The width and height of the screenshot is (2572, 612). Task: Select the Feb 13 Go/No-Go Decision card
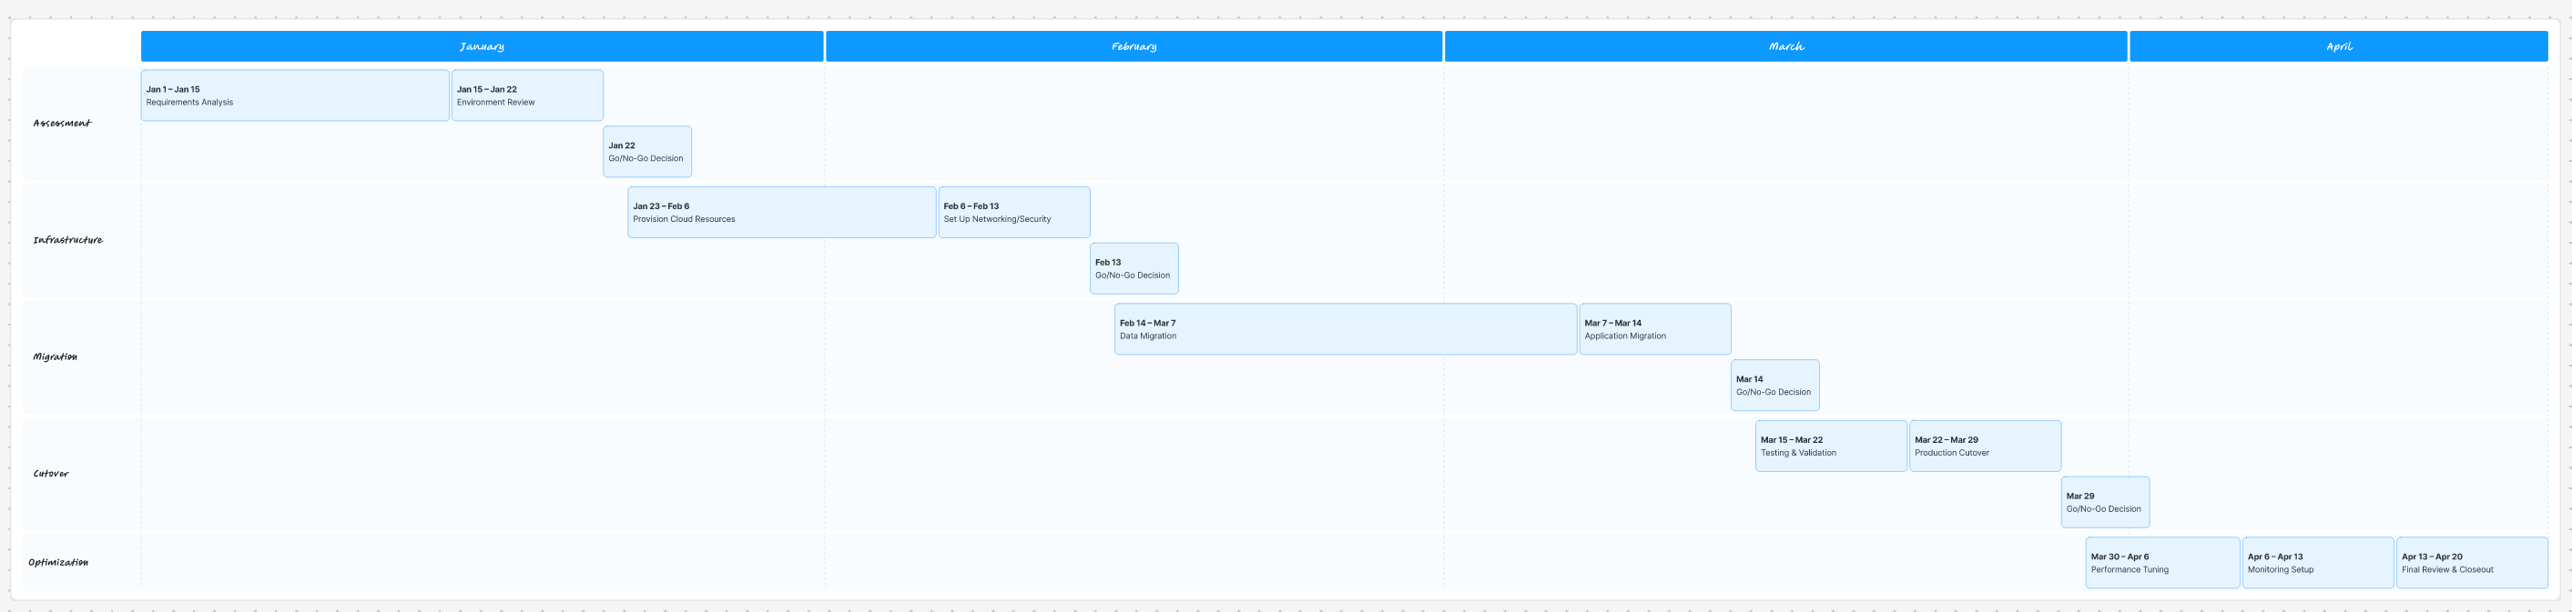[x=1134, y=268]
